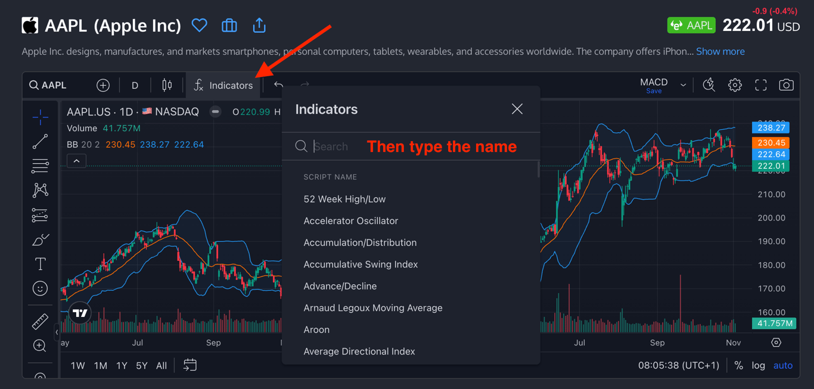Add AAPL to favorites with the heart icon

pyautogui.click(x=200, y=26)
